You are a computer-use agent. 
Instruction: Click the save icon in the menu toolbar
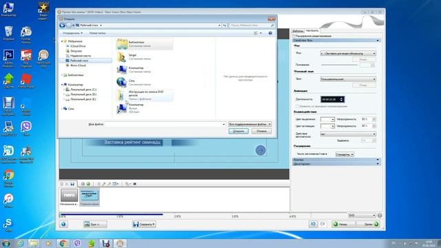click(72, 184)
